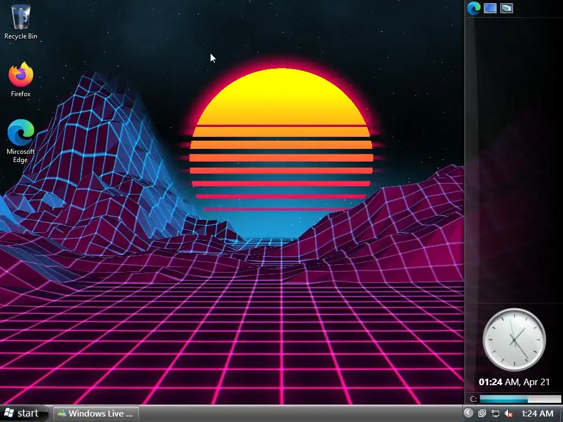Click the camera-shaped tray icon
Viewport: 563px width, 422px height.
482,413
